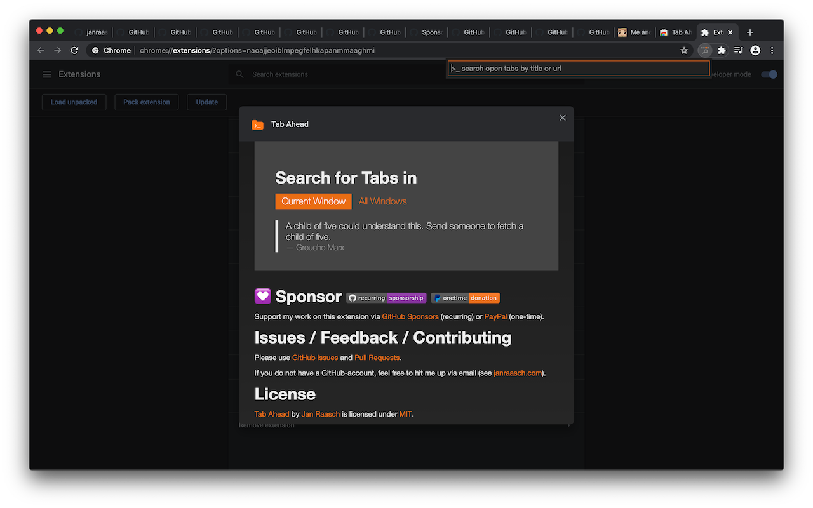
Task: Go back using the back arrow
Action: tap(41, 50)
